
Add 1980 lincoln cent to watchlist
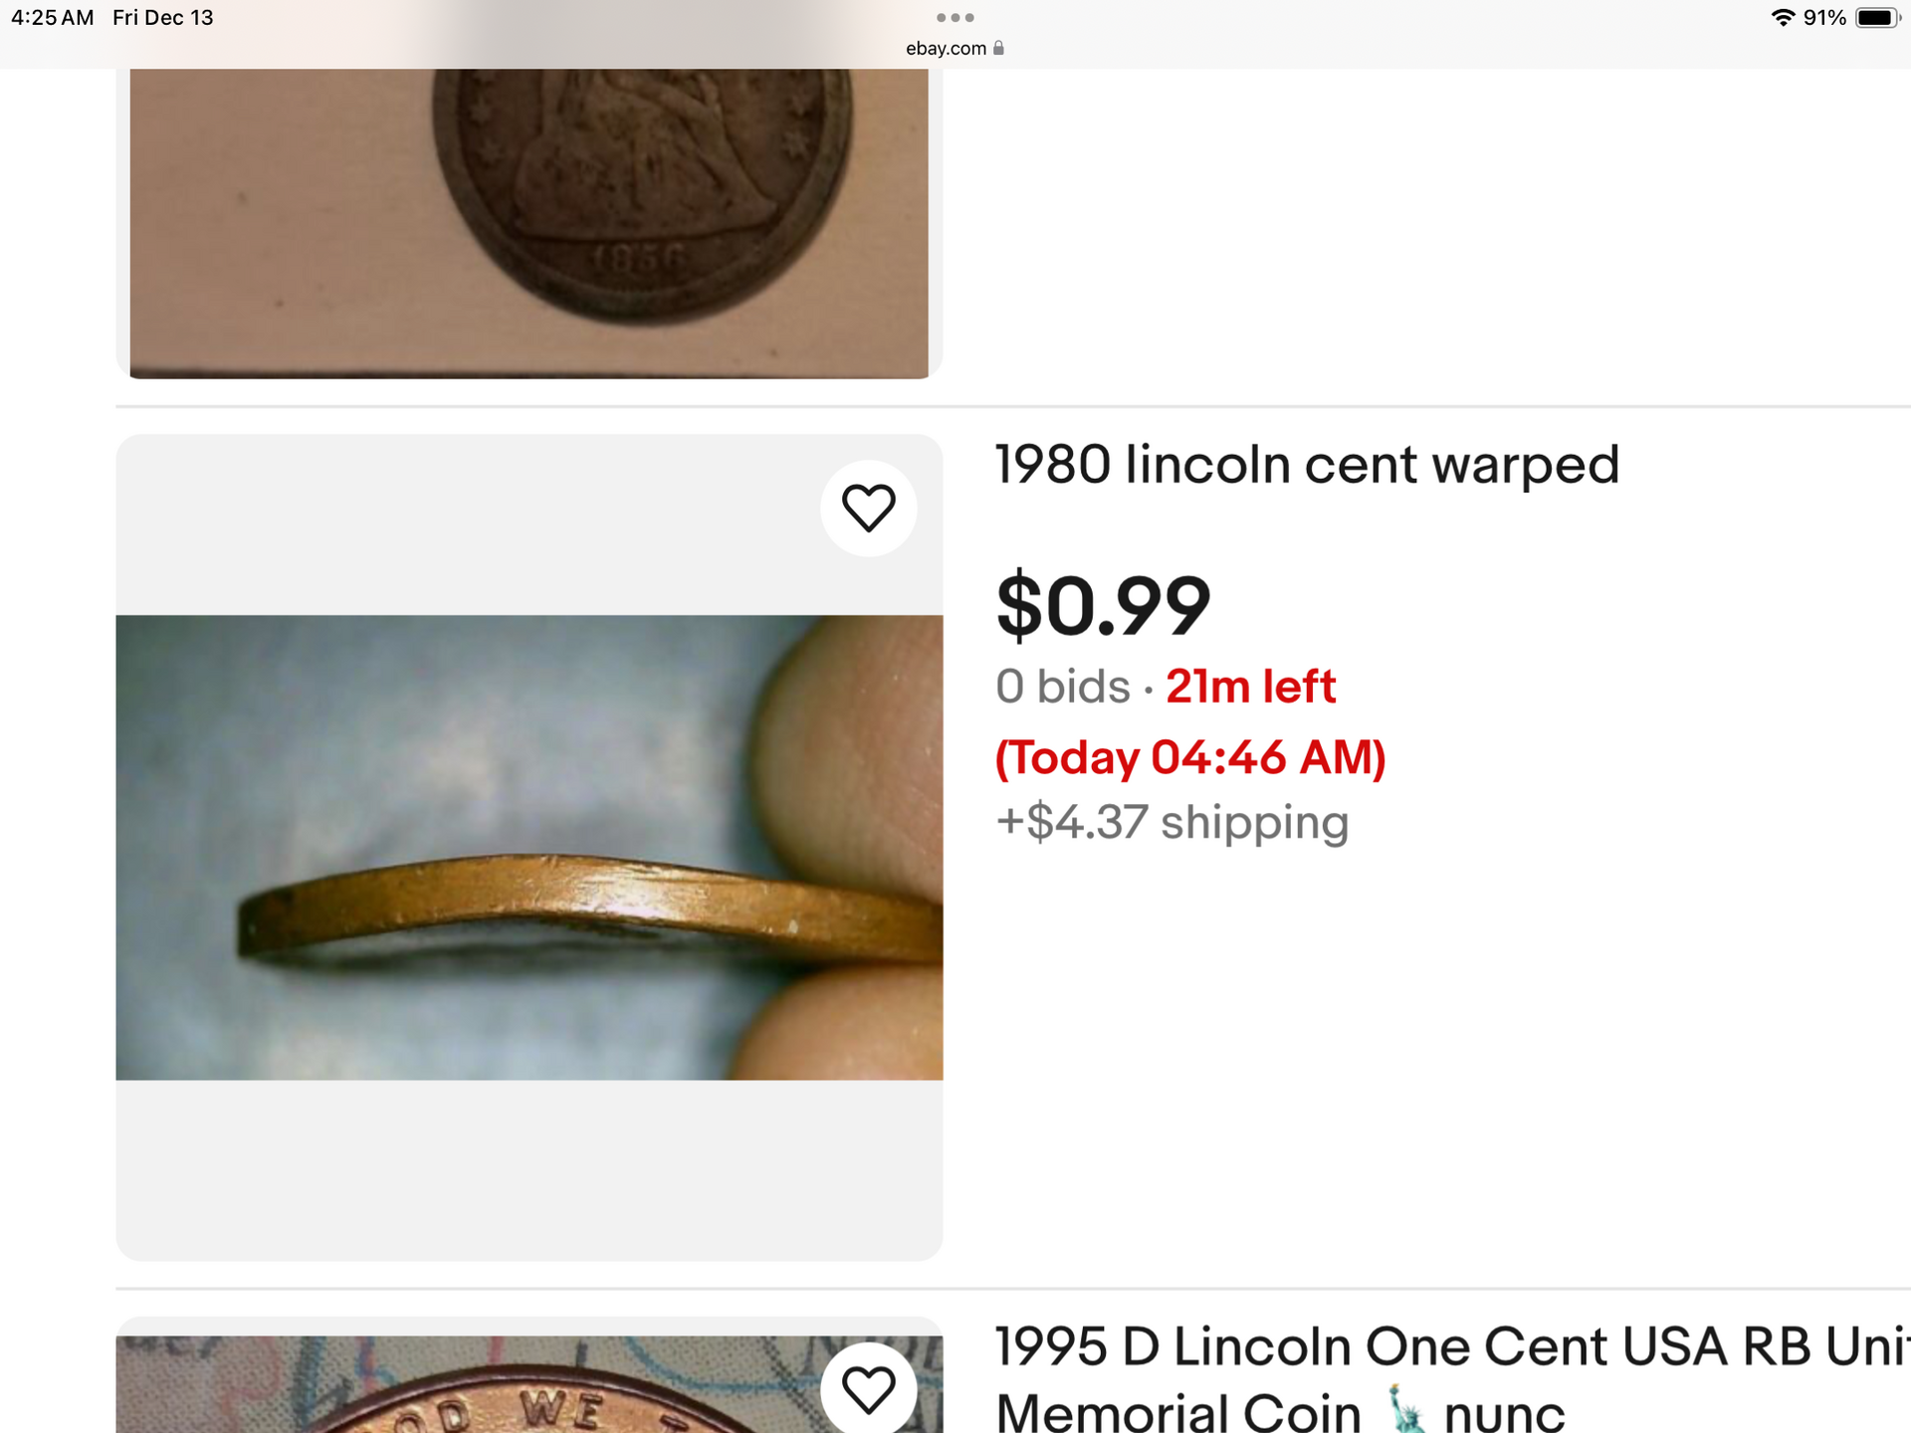point(868,508)
